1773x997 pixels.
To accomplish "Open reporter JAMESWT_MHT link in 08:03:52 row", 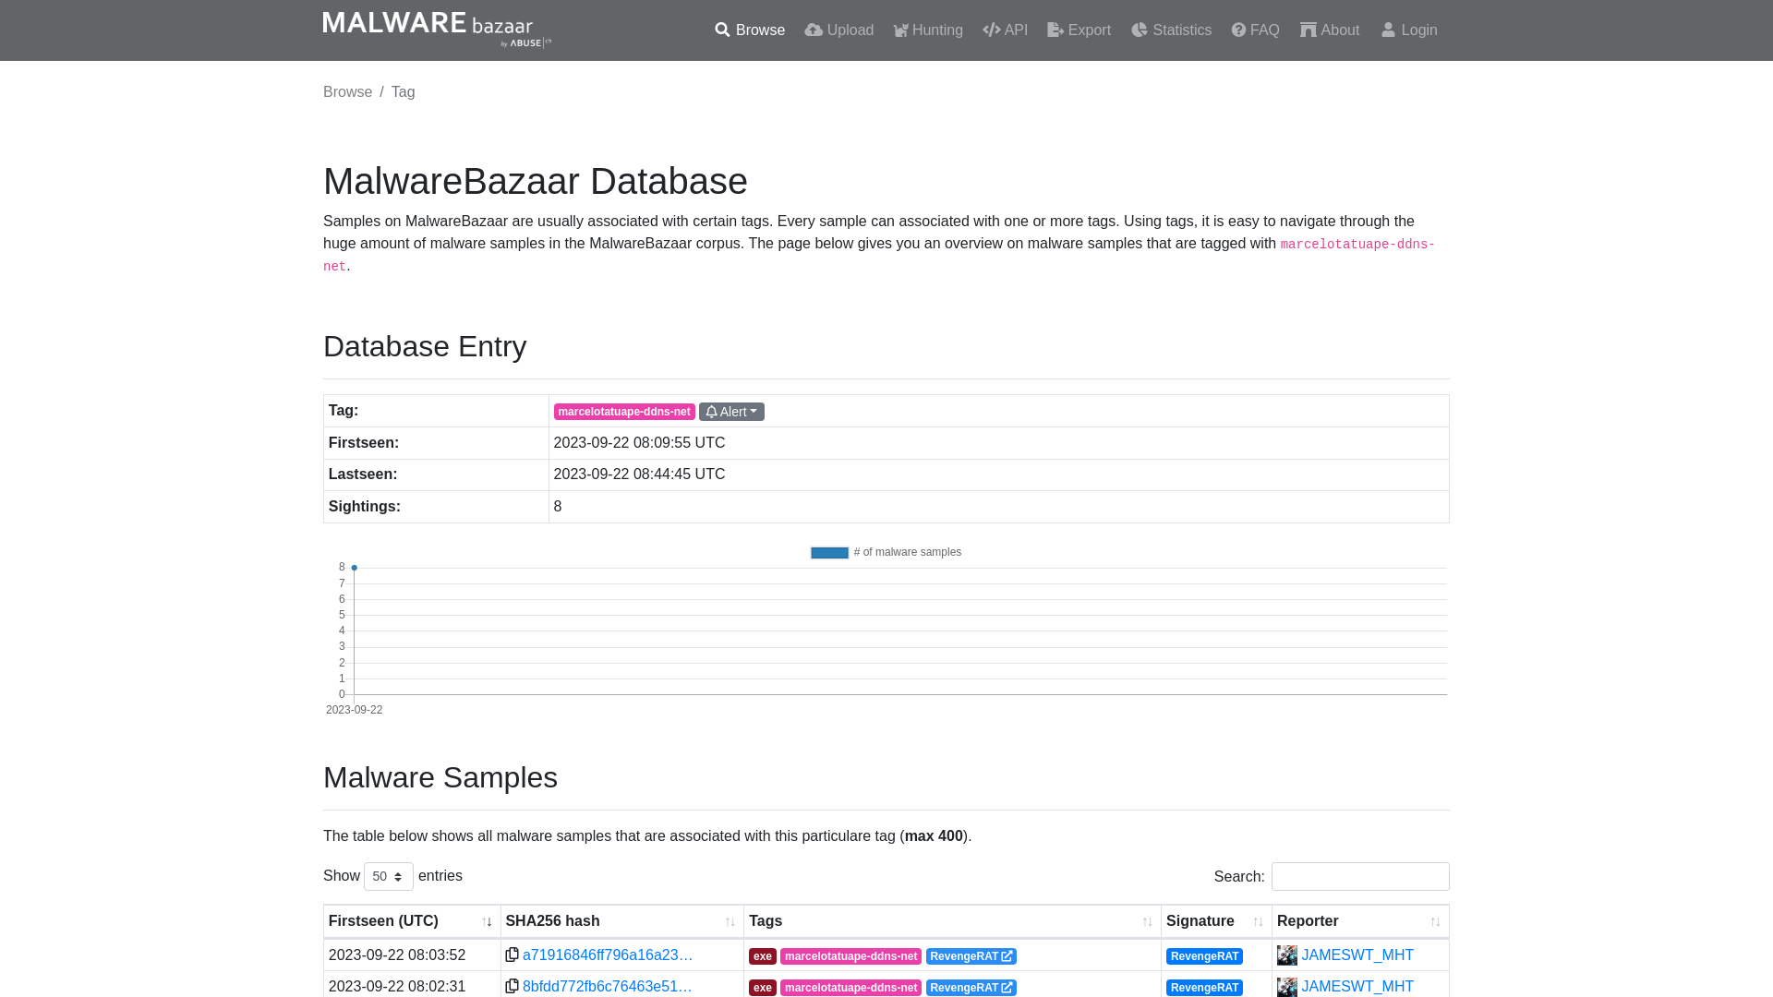I will pos(1357,955).
